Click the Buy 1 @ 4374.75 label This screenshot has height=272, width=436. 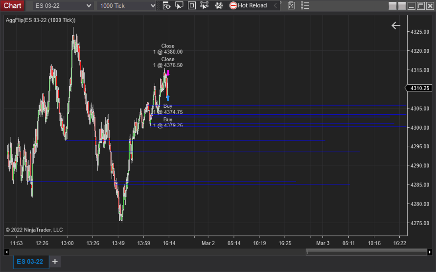tap(168, 109)
